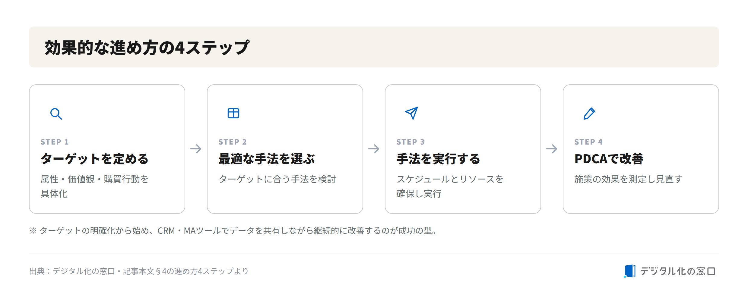Click the STEP 4 label
Image resolution: width=748 pixels, height=306 pixels.
[588, 142]
